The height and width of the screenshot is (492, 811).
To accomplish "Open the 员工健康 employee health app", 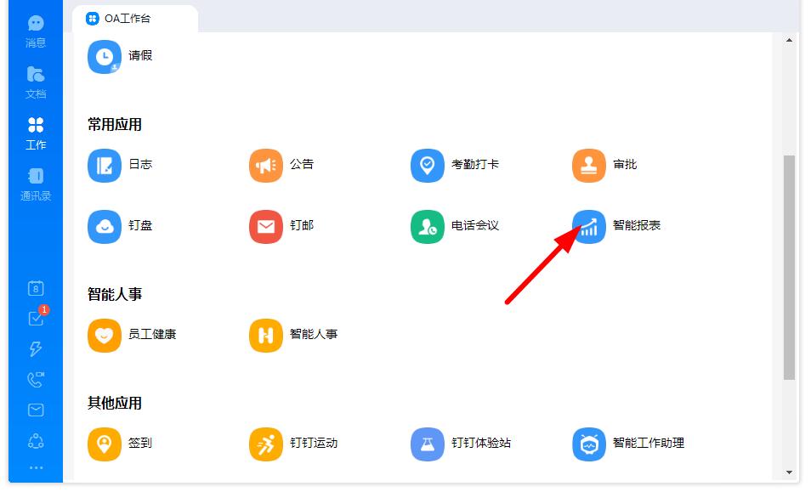I will click(130, 335).
